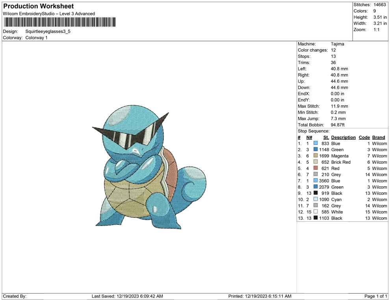Click the Production Worksheet title
The image size is (390, 300).
(39, 6)
